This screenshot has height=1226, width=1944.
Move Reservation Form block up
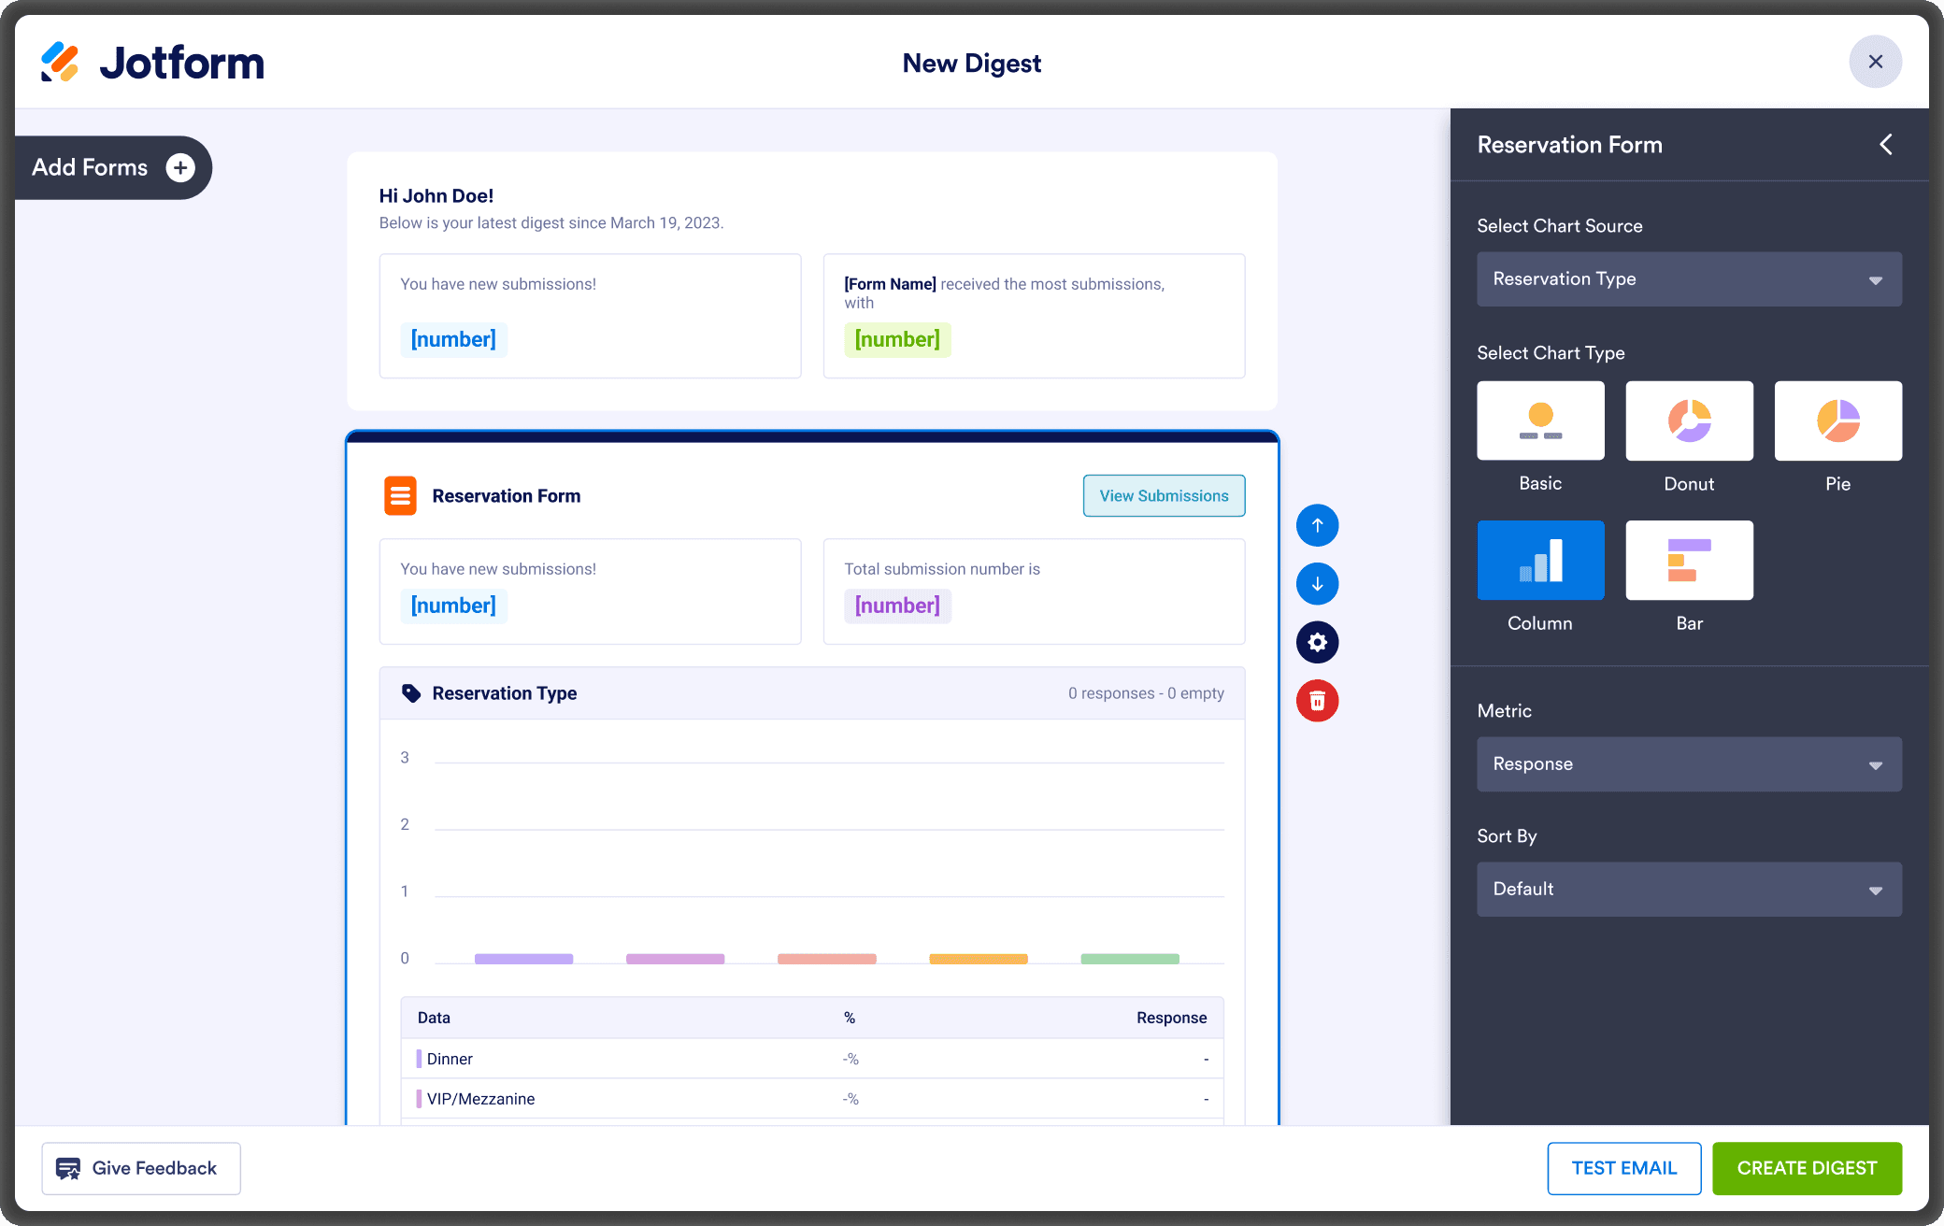(1317, 525)
